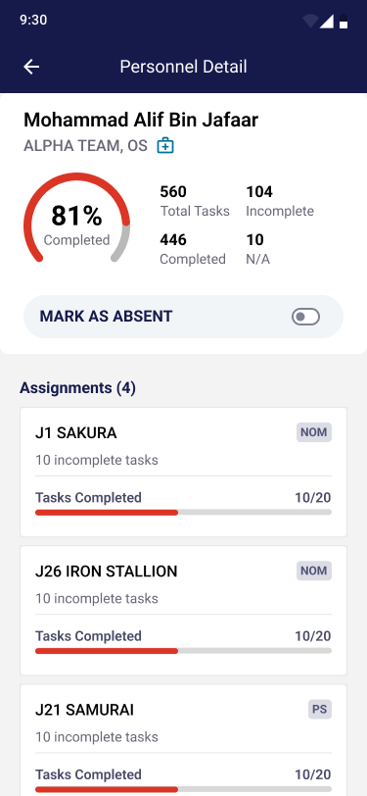Tap the Personnel Detail title

pos(184,67)
